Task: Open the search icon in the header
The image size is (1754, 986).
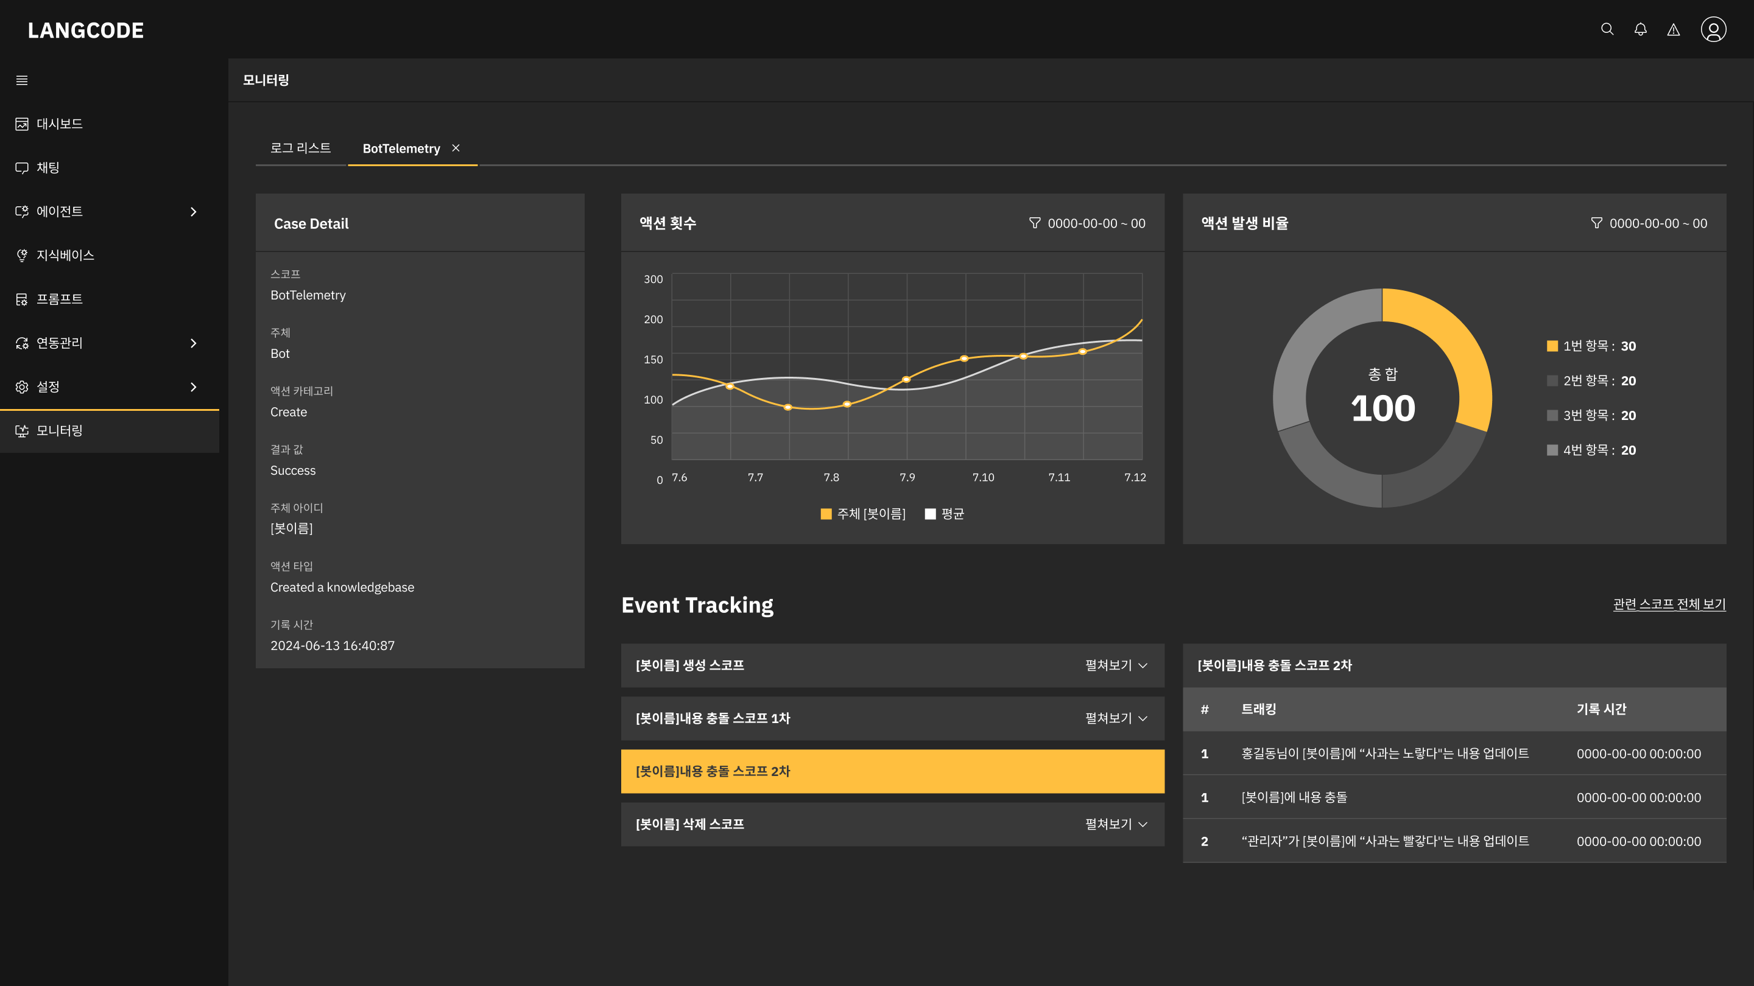Action: click(x=1607, y=29)
